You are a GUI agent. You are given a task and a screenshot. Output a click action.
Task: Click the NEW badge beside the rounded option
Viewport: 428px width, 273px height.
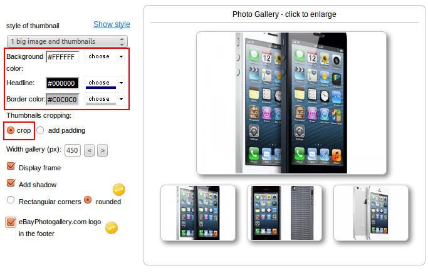pos(119,190)
